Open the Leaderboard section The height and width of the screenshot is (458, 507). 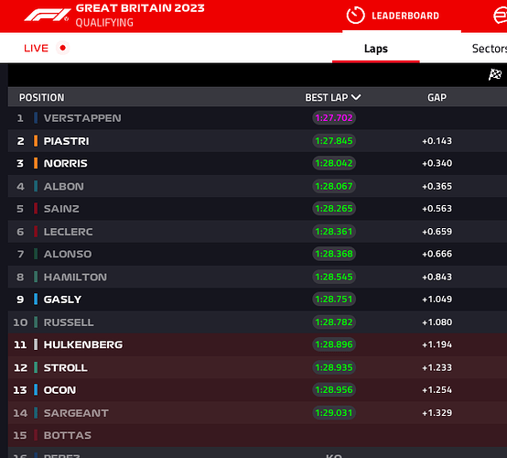click(405, 16)
